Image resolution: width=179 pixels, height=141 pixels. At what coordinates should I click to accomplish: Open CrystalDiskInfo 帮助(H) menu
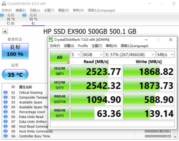78,10
